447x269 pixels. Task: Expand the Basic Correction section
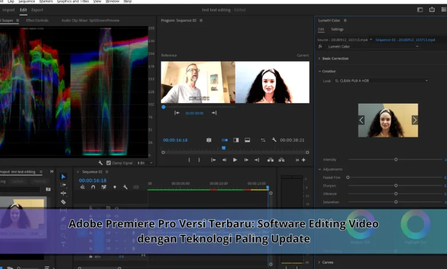319,58
